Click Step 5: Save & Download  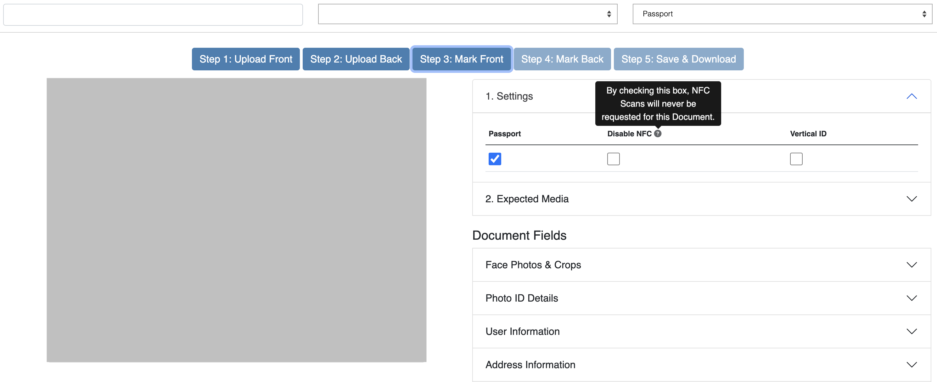(x=678, y=59)
